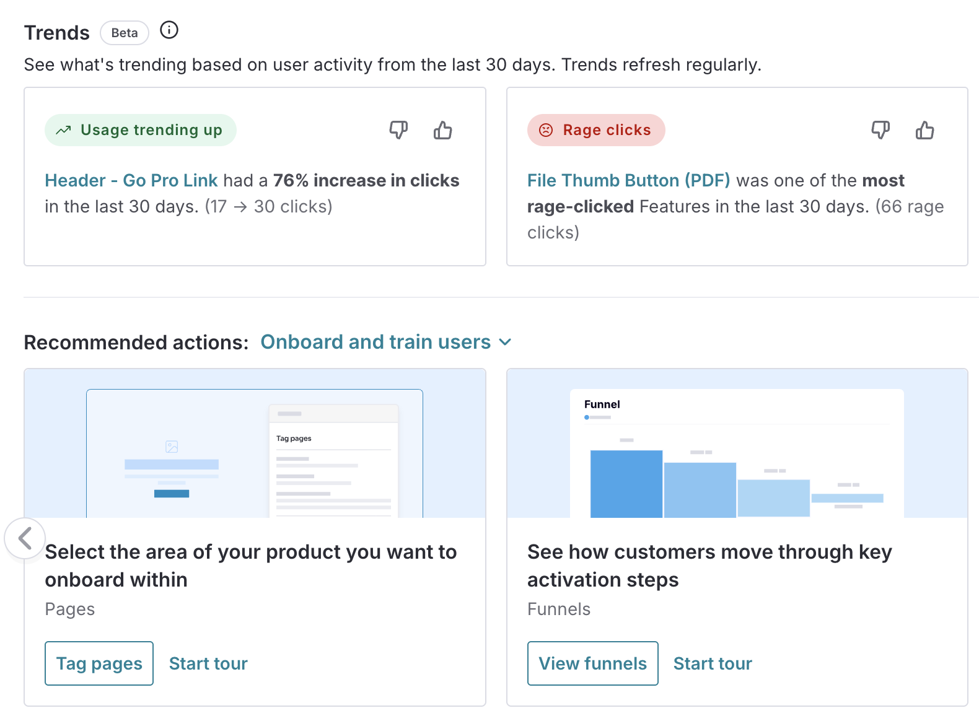979x721 pixels.
Task: Thumbs down the Rage clicks card
Action: 880,130
